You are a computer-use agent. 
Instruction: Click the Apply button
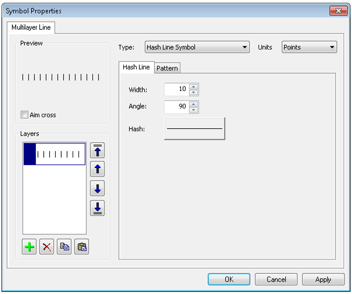(323, 280)
